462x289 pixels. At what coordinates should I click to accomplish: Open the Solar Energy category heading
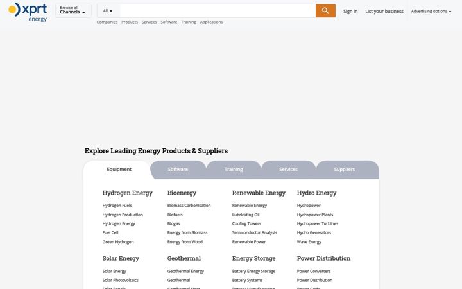121,258
